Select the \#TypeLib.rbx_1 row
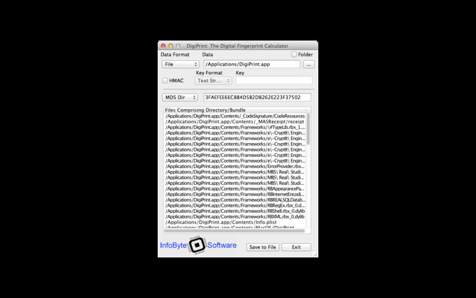The height and width of the screenshot is (298, 476). [x=235, y=128]
